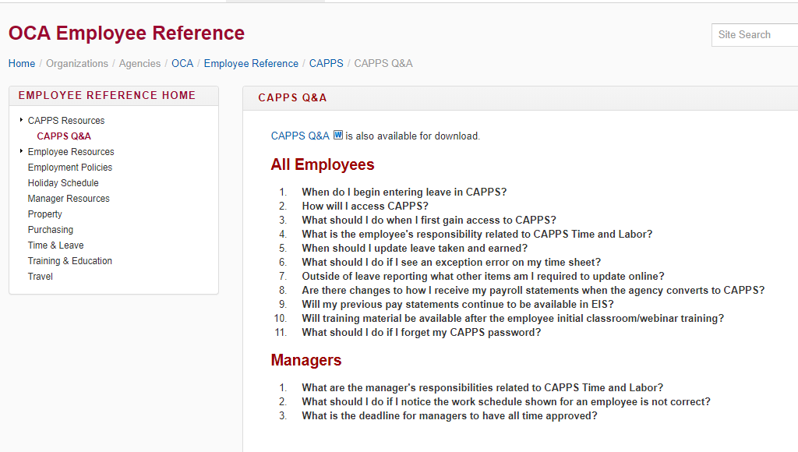Open 'What should I do when I first gain access'
The width and height of the screenshot is (798, 452).
click(x=429, y=220)
